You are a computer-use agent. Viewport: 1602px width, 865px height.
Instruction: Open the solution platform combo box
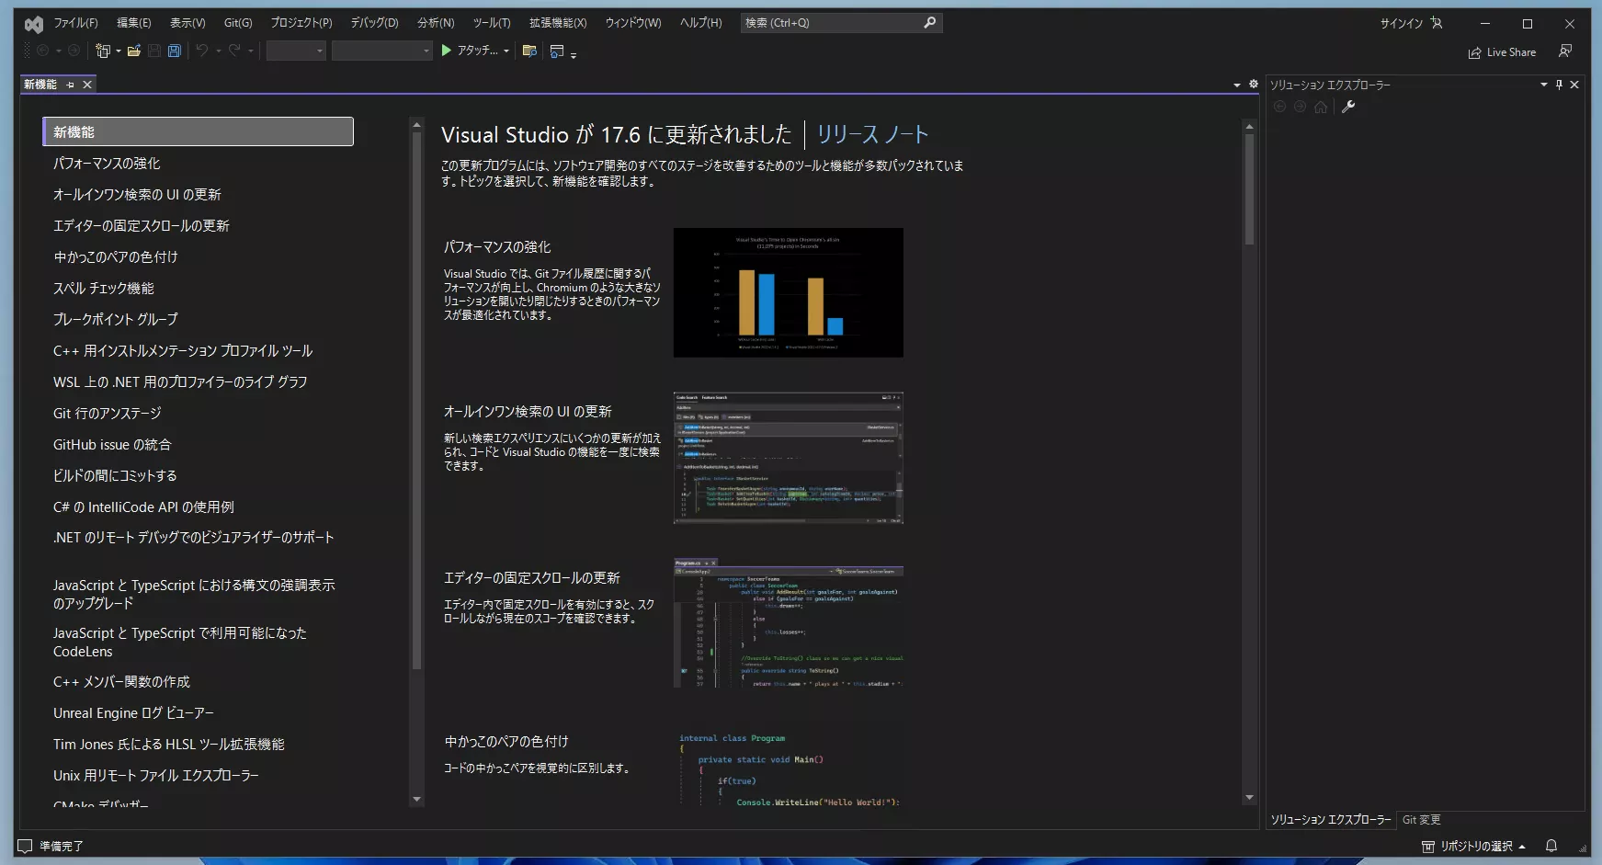click(x=381, y=51)
